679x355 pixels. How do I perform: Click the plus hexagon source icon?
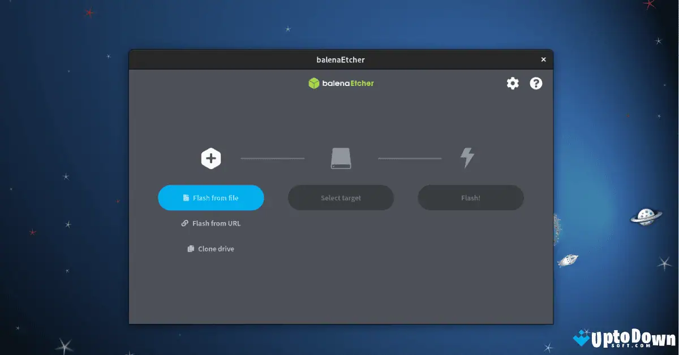coord(210,158)
